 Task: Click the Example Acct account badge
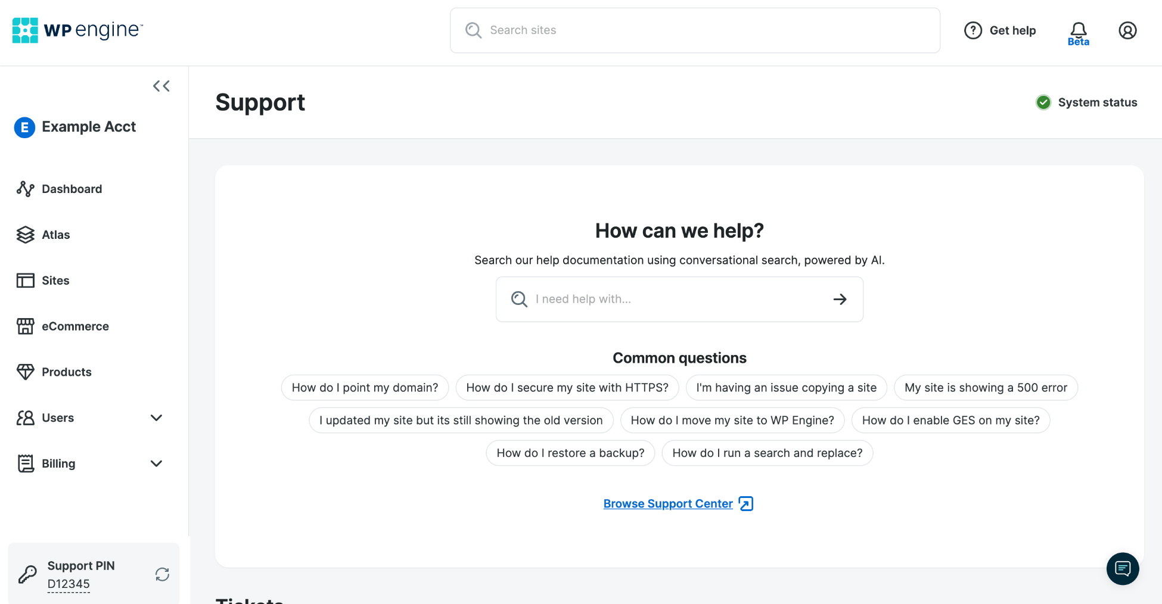(74, 127)
